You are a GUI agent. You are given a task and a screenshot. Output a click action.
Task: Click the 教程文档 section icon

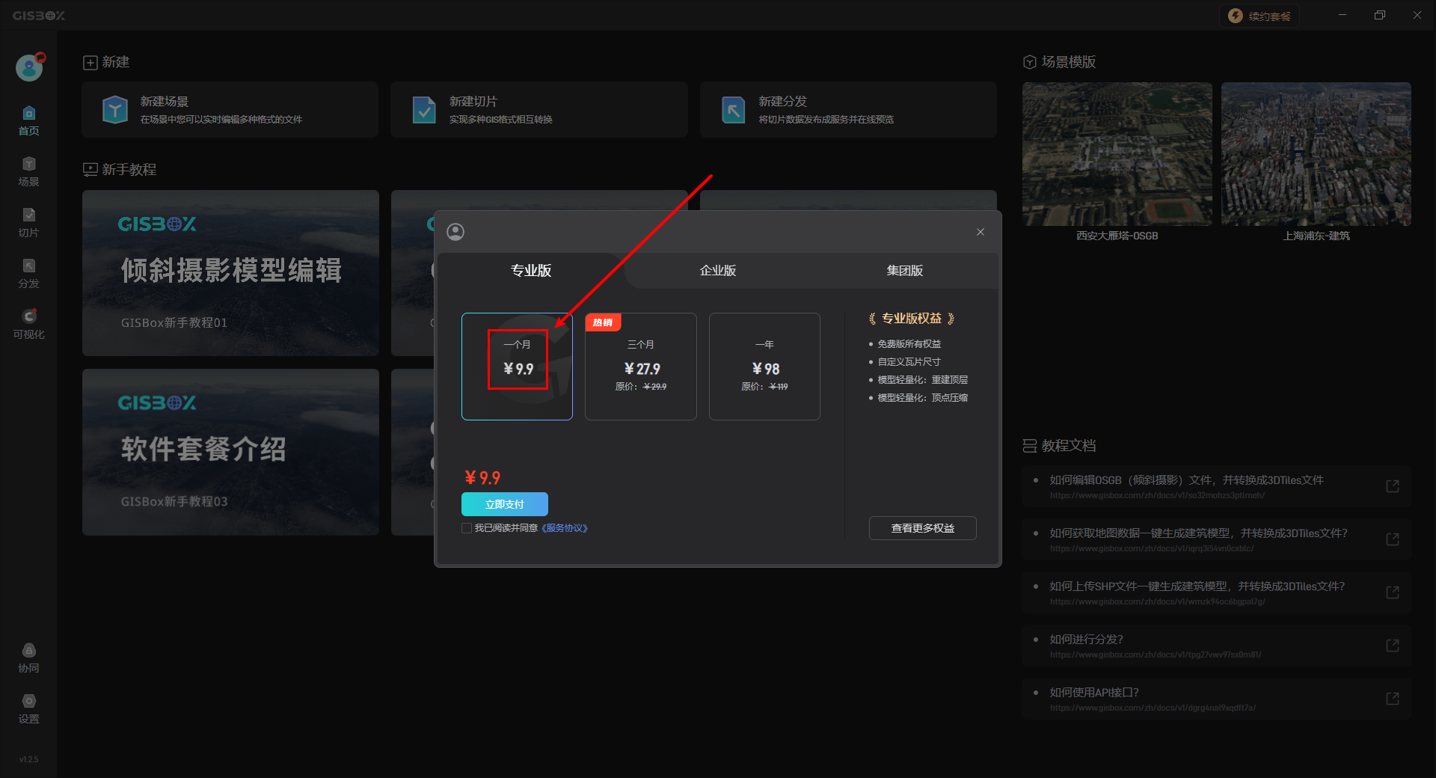(x=1030, y=446)
